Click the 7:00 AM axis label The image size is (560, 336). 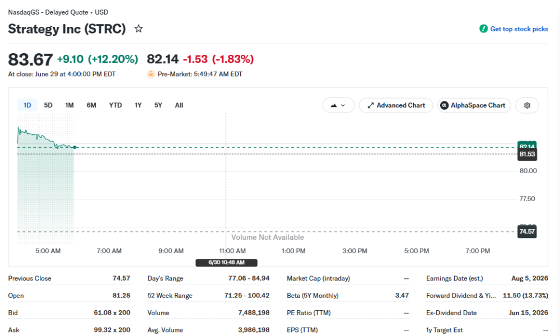point(109,251)
